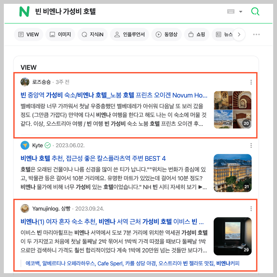Click the green search magnifier icon
The width and height of the screenshot is (277, 277).
[x=255, y=12]
